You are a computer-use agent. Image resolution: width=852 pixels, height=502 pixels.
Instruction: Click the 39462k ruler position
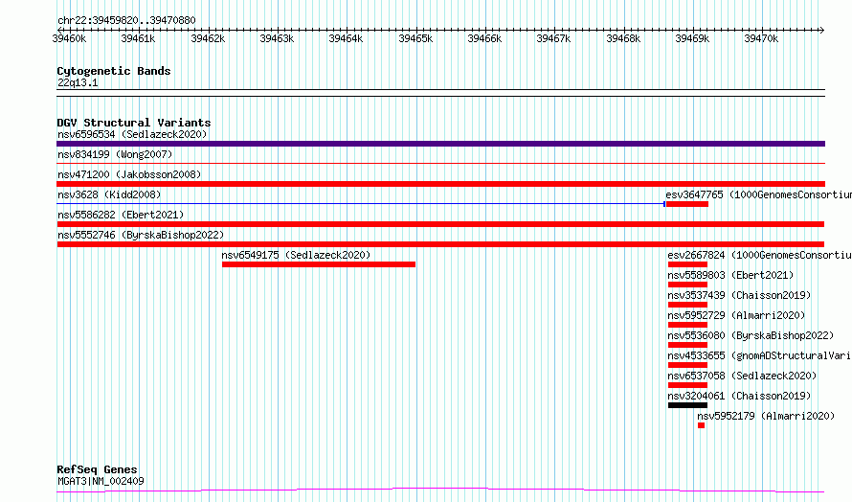tap(208, 38)
